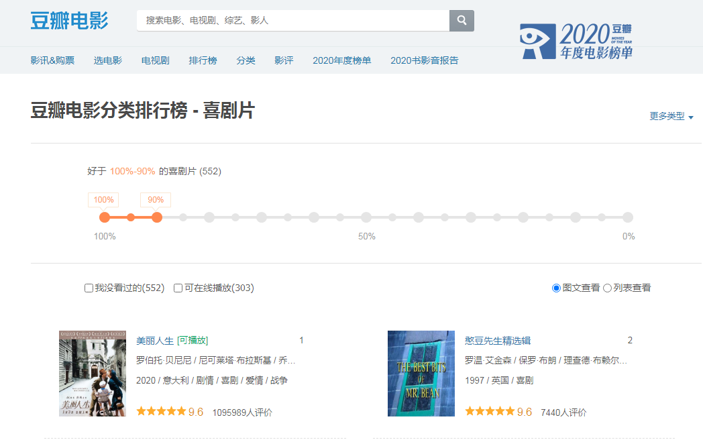Open the 影讯&购票 nav item
Viewport: 703px width, 448px height.
pos(52,60)
